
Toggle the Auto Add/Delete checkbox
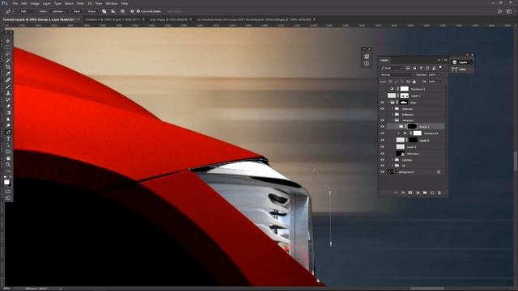138,11
